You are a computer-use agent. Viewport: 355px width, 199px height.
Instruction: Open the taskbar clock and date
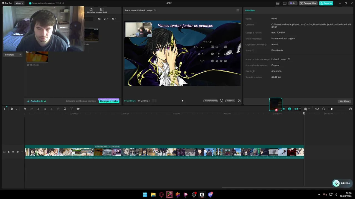[346, 195]
